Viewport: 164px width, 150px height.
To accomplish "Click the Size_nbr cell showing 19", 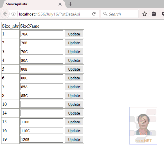I will point(10,139).
